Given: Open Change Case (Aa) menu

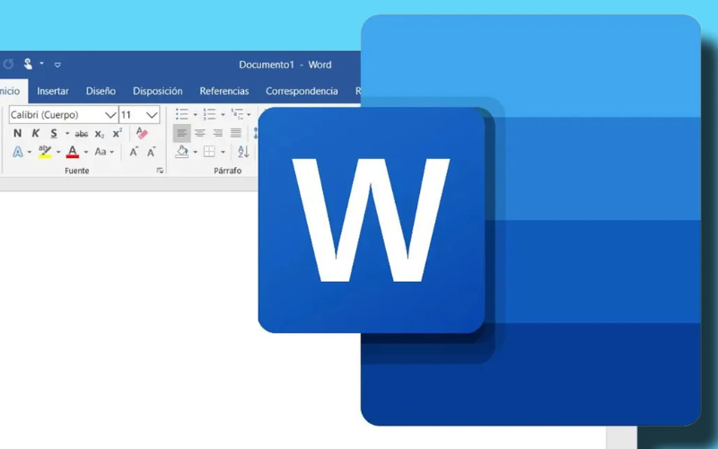Looking at the screenshot, I should [x=104, y=152].
